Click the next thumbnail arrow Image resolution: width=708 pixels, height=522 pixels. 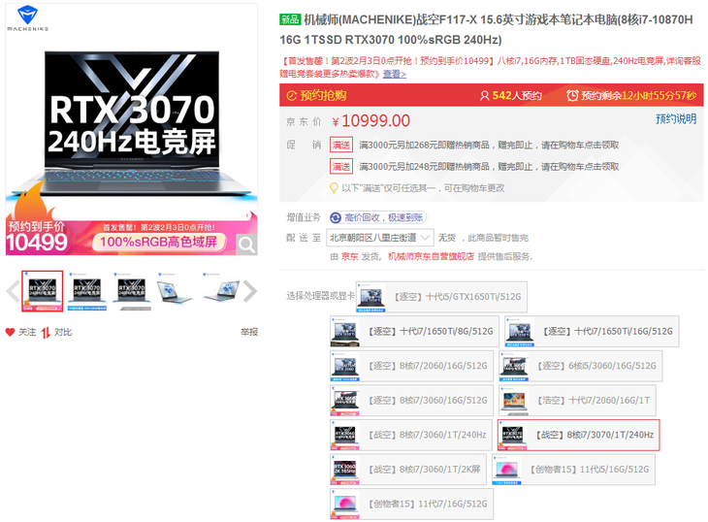249,290
